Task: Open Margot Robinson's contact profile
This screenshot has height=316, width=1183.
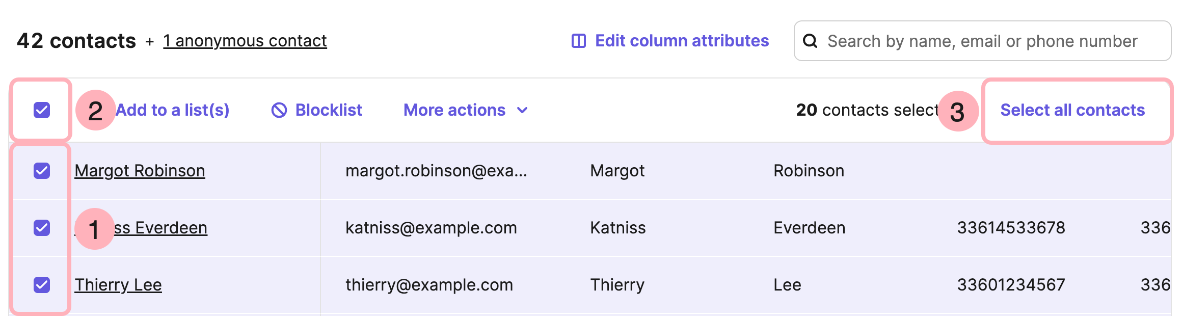Action: 140,171
